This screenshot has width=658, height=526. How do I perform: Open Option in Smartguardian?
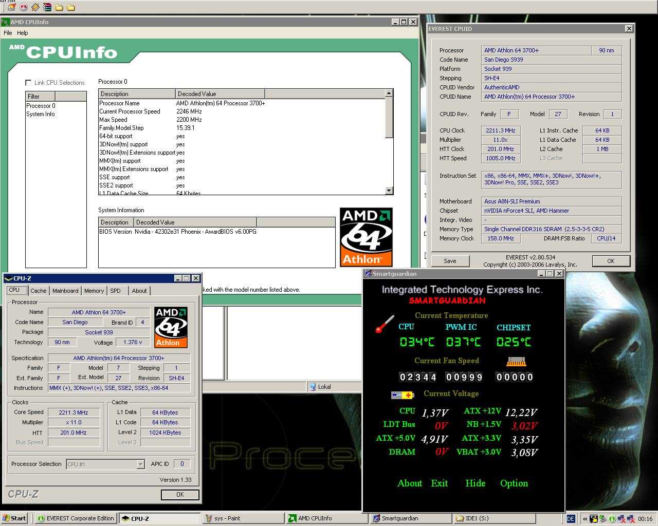(x=514, y=483)
